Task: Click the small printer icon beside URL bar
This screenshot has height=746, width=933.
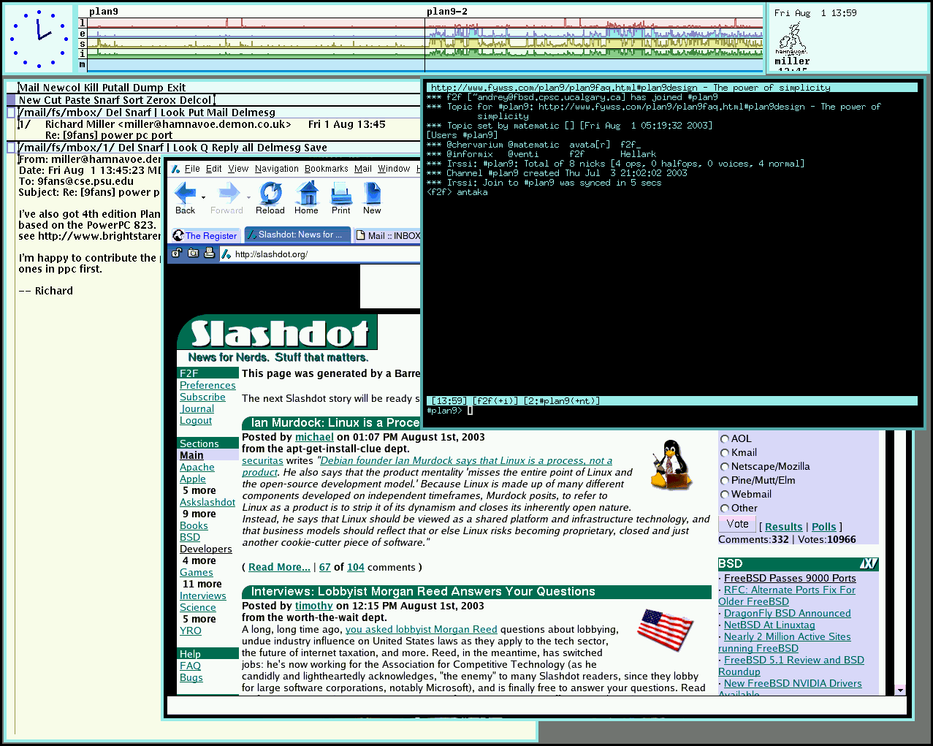Action: click(x=209, y=254)
